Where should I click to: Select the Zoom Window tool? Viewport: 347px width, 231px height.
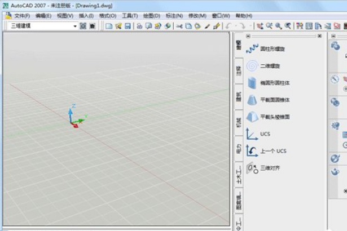point(278,26)
